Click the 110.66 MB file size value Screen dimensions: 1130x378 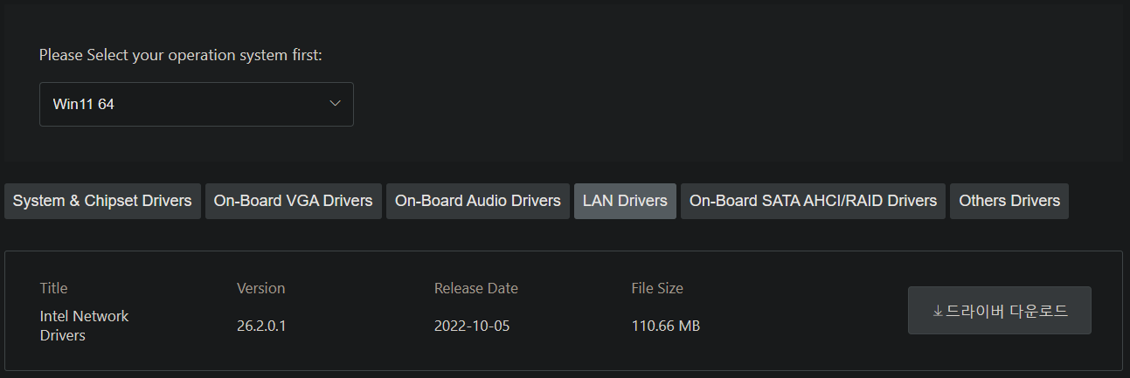(665, 326)
